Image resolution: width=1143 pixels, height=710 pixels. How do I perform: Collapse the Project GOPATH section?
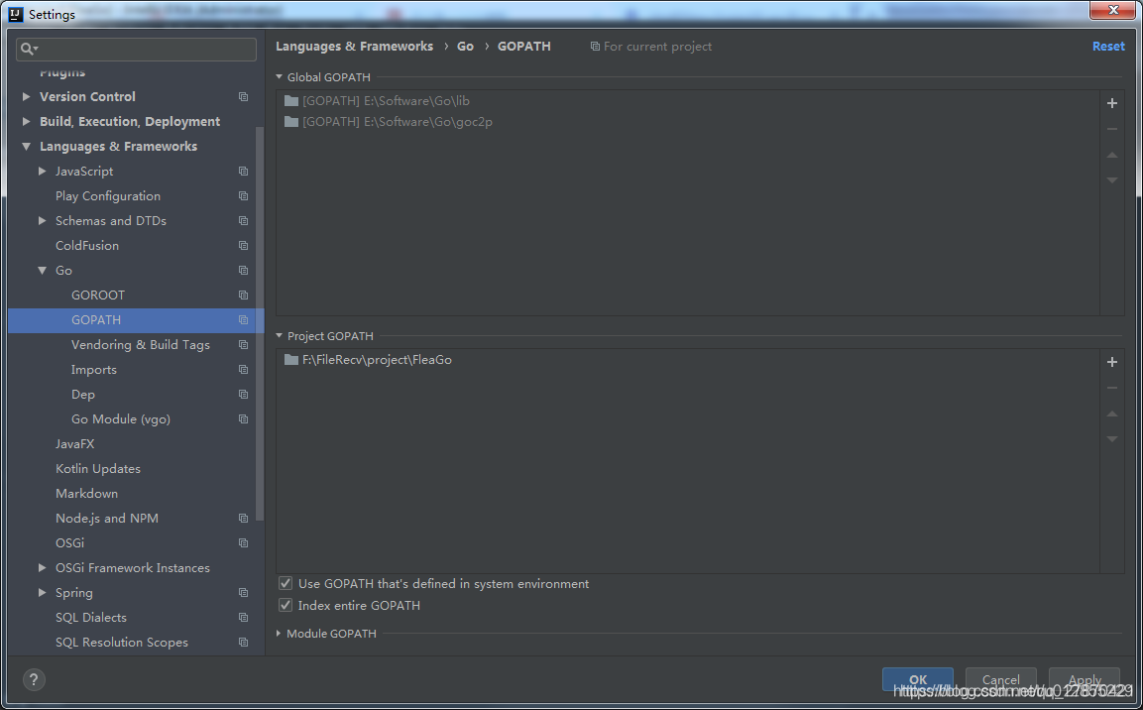coord(280,335)
